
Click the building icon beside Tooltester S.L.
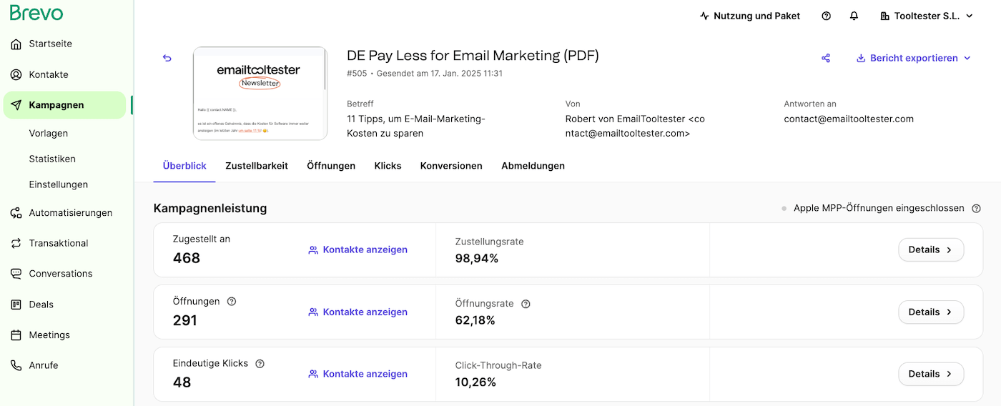point(884,16)
